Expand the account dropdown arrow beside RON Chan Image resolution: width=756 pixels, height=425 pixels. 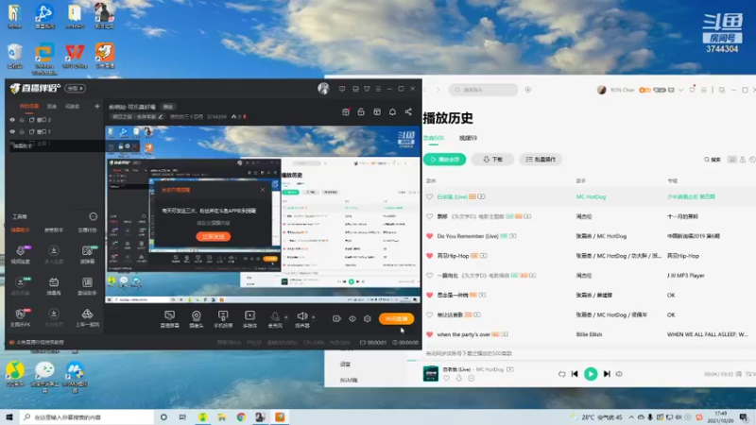(x=680, y=90)
